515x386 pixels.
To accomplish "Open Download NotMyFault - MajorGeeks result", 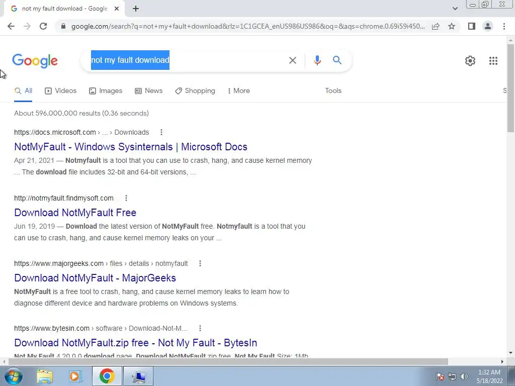I will coord(95,278).
